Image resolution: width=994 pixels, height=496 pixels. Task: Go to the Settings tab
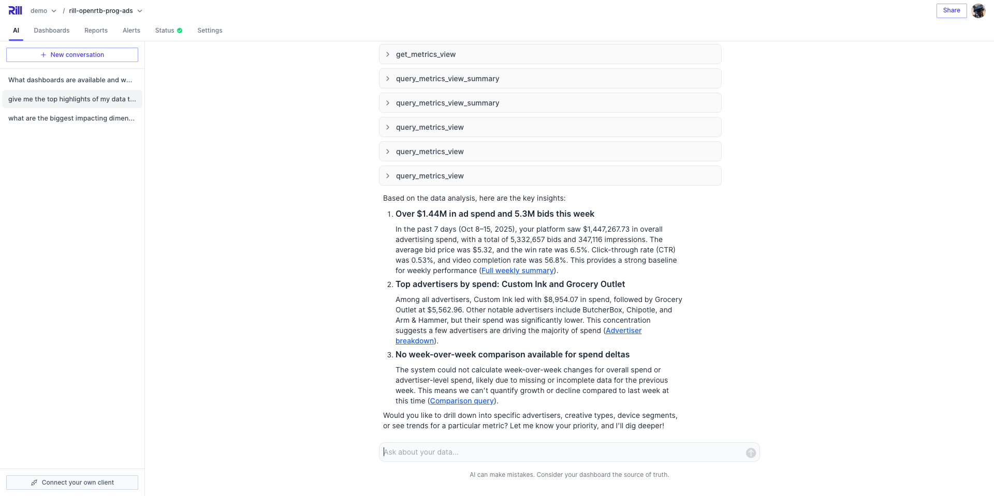pyautogui.click(x=210, y=31)
